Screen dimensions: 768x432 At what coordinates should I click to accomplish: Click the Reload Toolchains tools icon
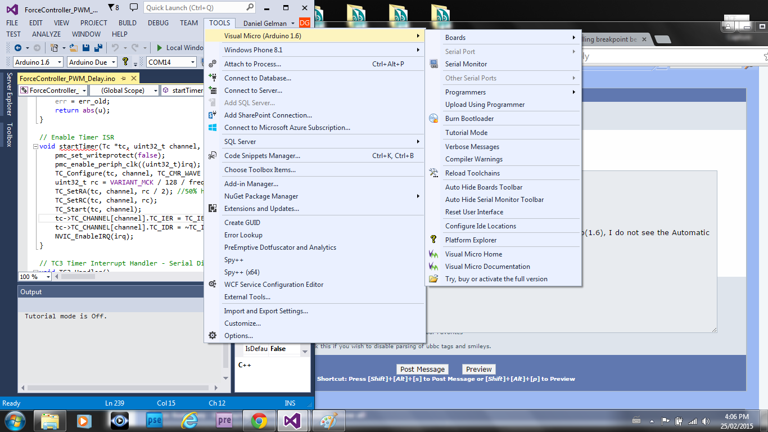tap(433, 173)
